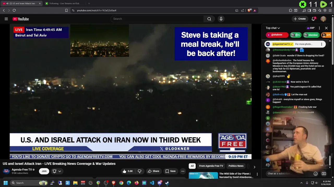This screenshot has height=187, width=334.
Task: Open Brave Wallet icon
Action: click(314, 10)
